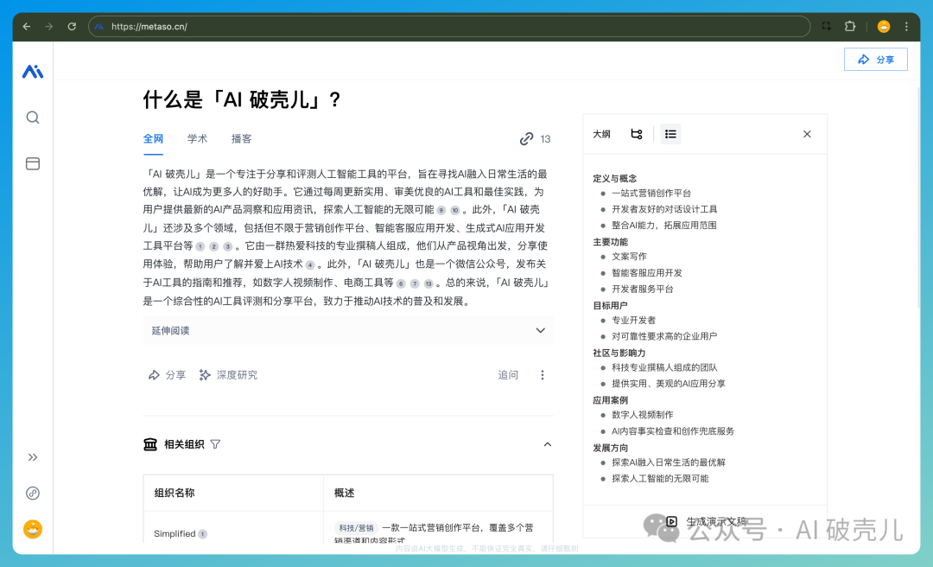Image resolution: width=933 pixels, height=567 pixels.
Task: Click the 科技/营销 tag in table
Action: coord(357,528)
